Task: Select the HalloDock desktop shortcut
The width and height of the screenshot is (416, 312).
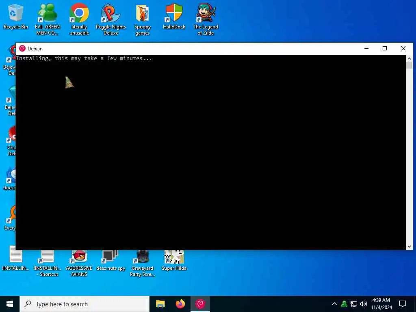Action: [x=174, y=16]
